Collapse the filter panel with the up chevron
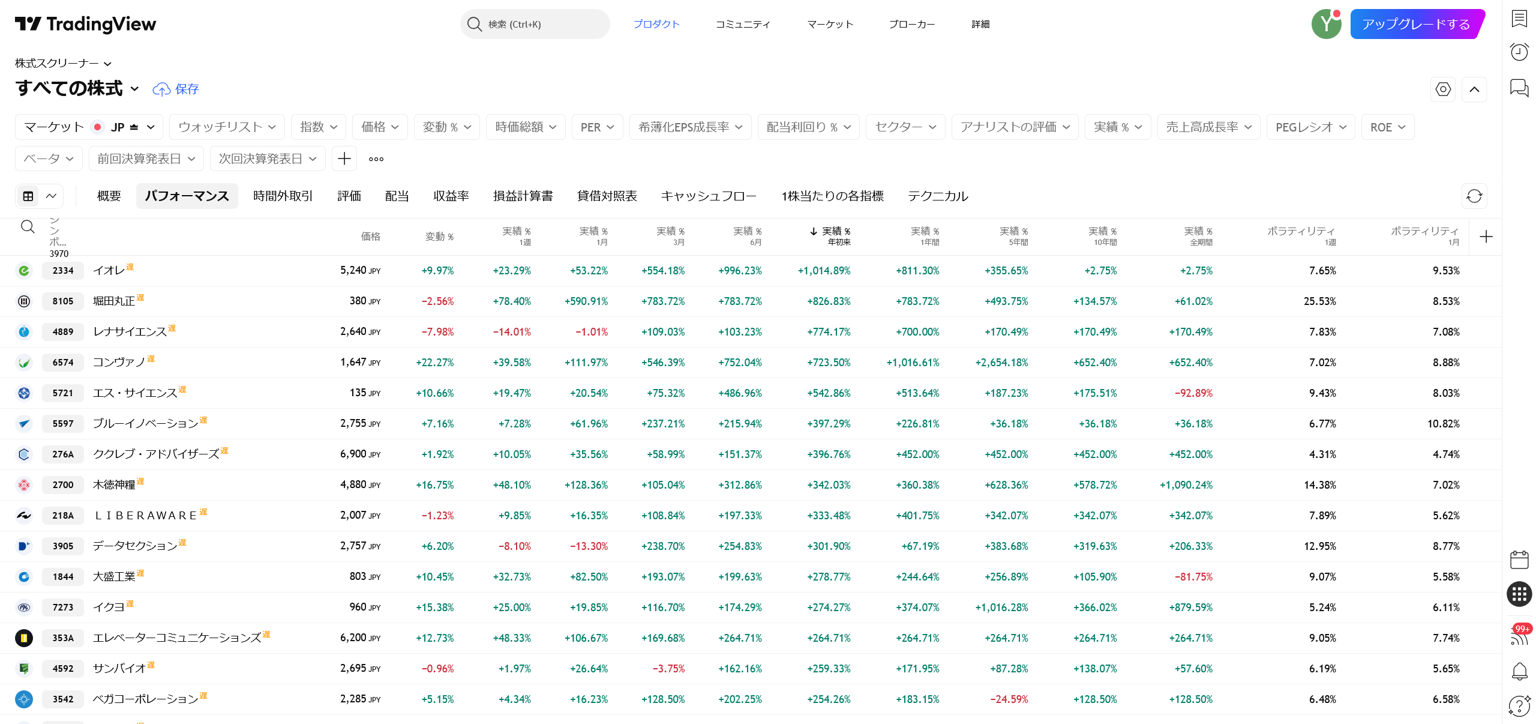Viewport: 1536px width, 724px height. point(1474,89)
